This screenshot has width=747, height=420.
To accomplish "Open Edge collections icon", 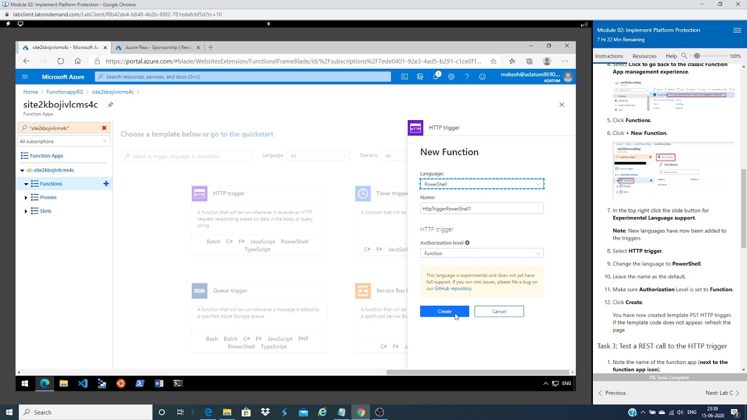I will tap(529, 61).
